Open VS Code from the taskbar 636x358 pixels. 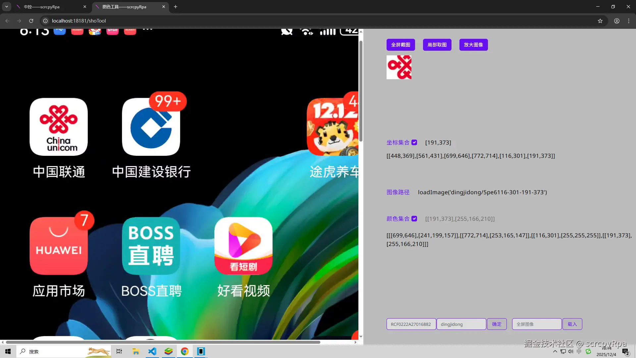152,351
